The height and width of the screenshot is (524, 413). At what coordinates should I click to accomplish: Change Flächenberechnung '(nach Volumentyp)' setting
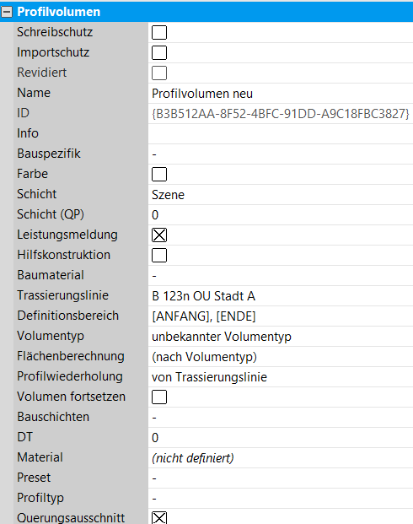coord(281,357)
